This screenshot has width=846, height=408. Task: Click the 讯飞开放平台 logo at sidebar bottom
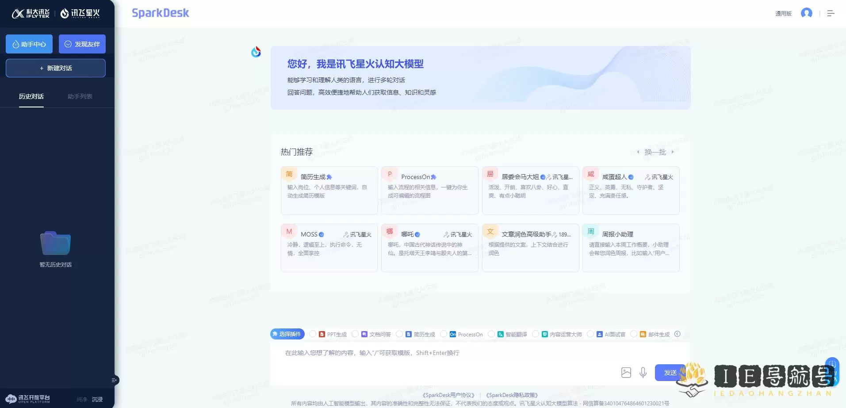[28, 399]
